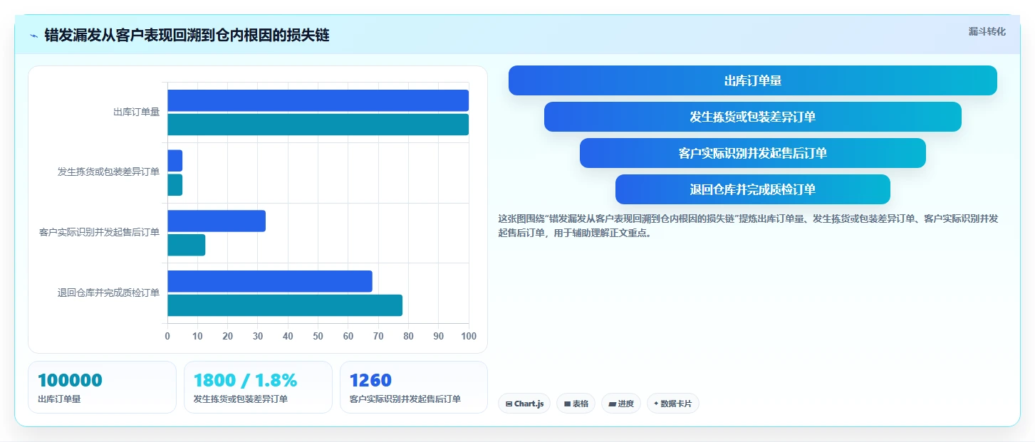The height and width of the screenshot is (442, 1035).
Task: Click the 表格 tag chip
Action: coord(576,404)
